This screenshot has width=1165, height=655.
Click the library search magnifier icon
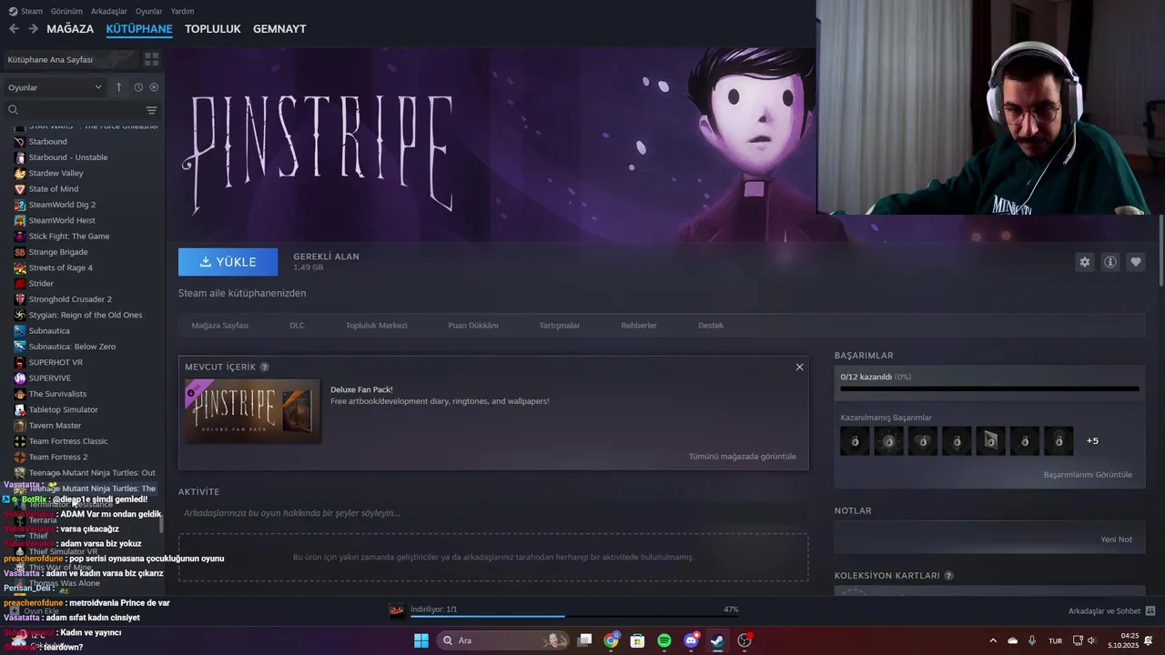[13, 110]
